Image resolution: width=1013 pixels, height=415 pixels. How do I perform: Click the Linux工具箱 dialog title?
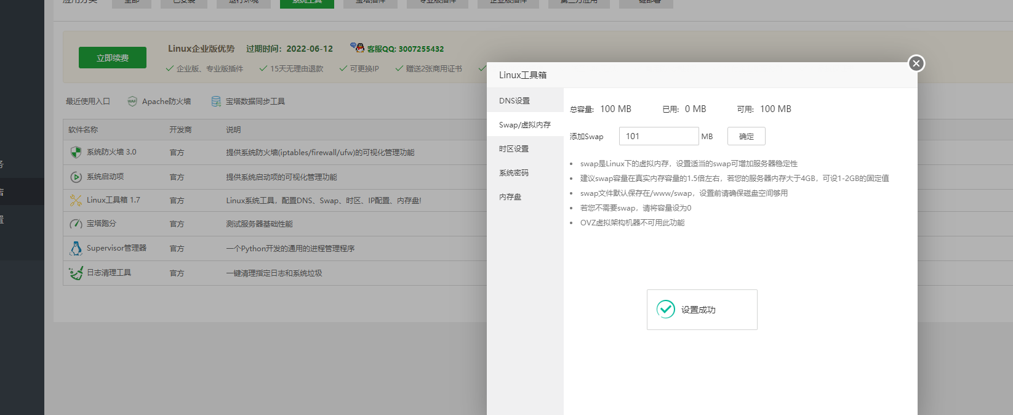click(x=523, y=75)
